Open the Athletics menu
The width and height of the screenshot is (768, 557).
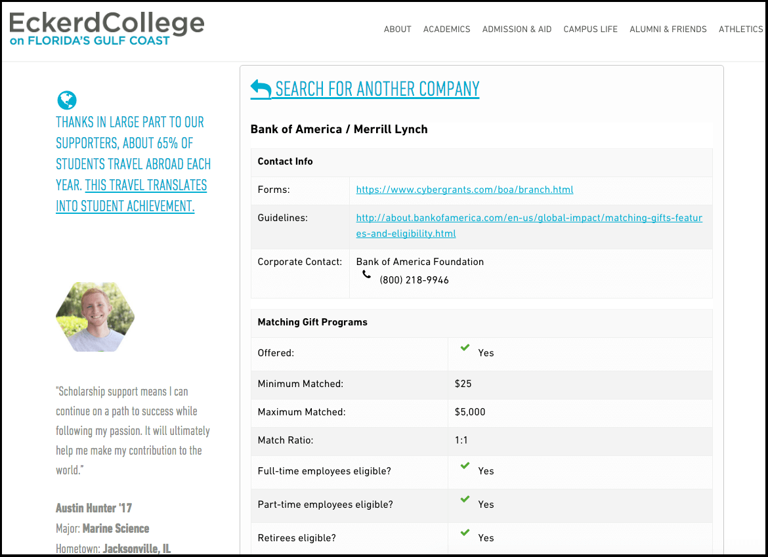coord(740,30)
